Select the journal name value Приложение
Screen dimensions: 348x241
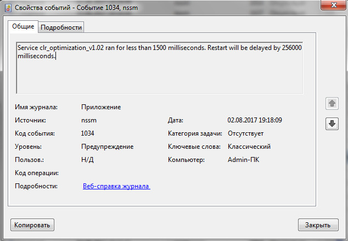(101, 107)
